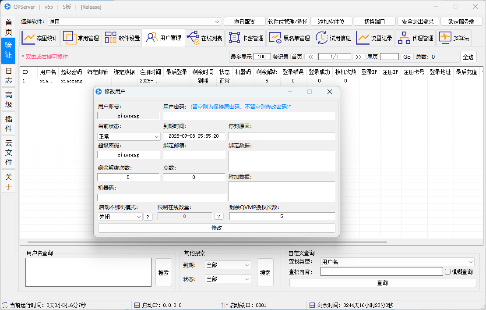
Task: View 流量记录 traffic records
Action: 374,38
